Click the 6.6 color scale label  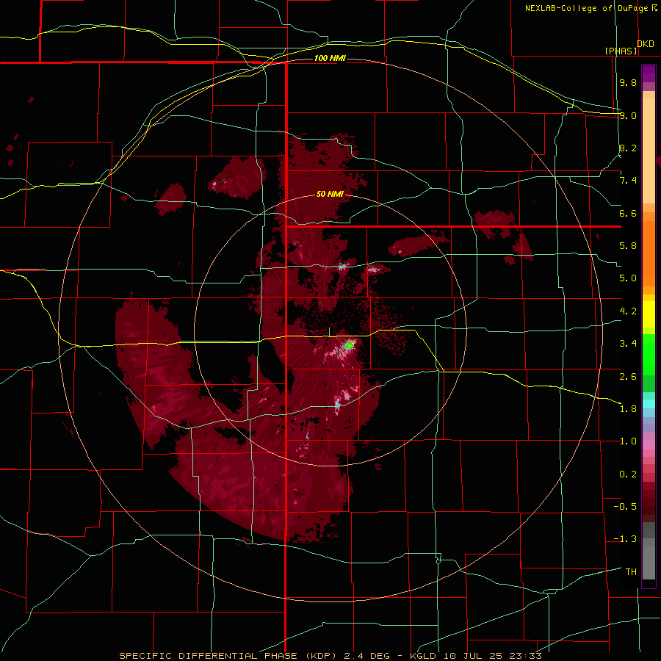[628, 213]
